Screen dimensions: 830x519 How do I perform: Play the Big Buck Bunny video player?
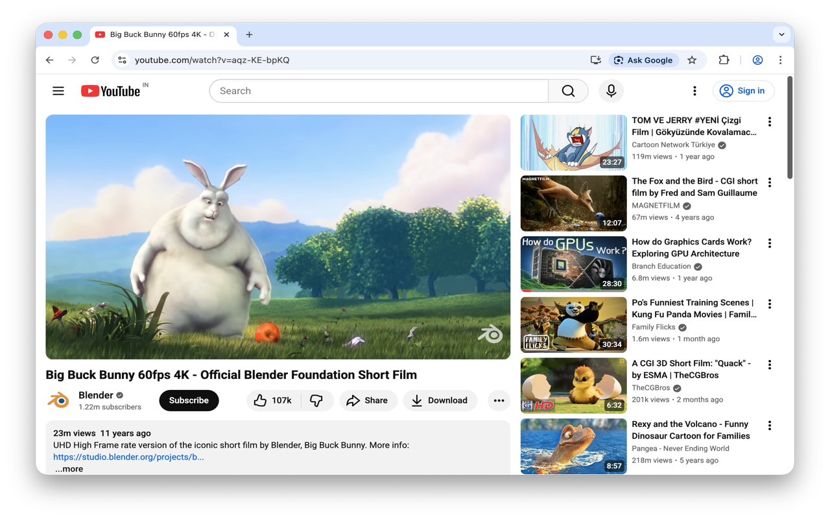click(x=278, y=237)
